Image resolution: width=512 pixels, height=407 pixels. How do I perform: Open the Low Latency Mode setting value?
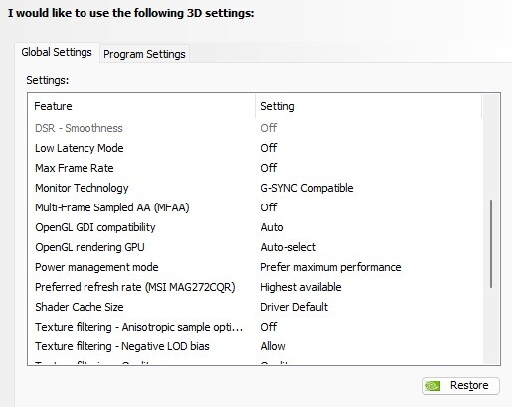pyautogui.click(x=269, y=148)
